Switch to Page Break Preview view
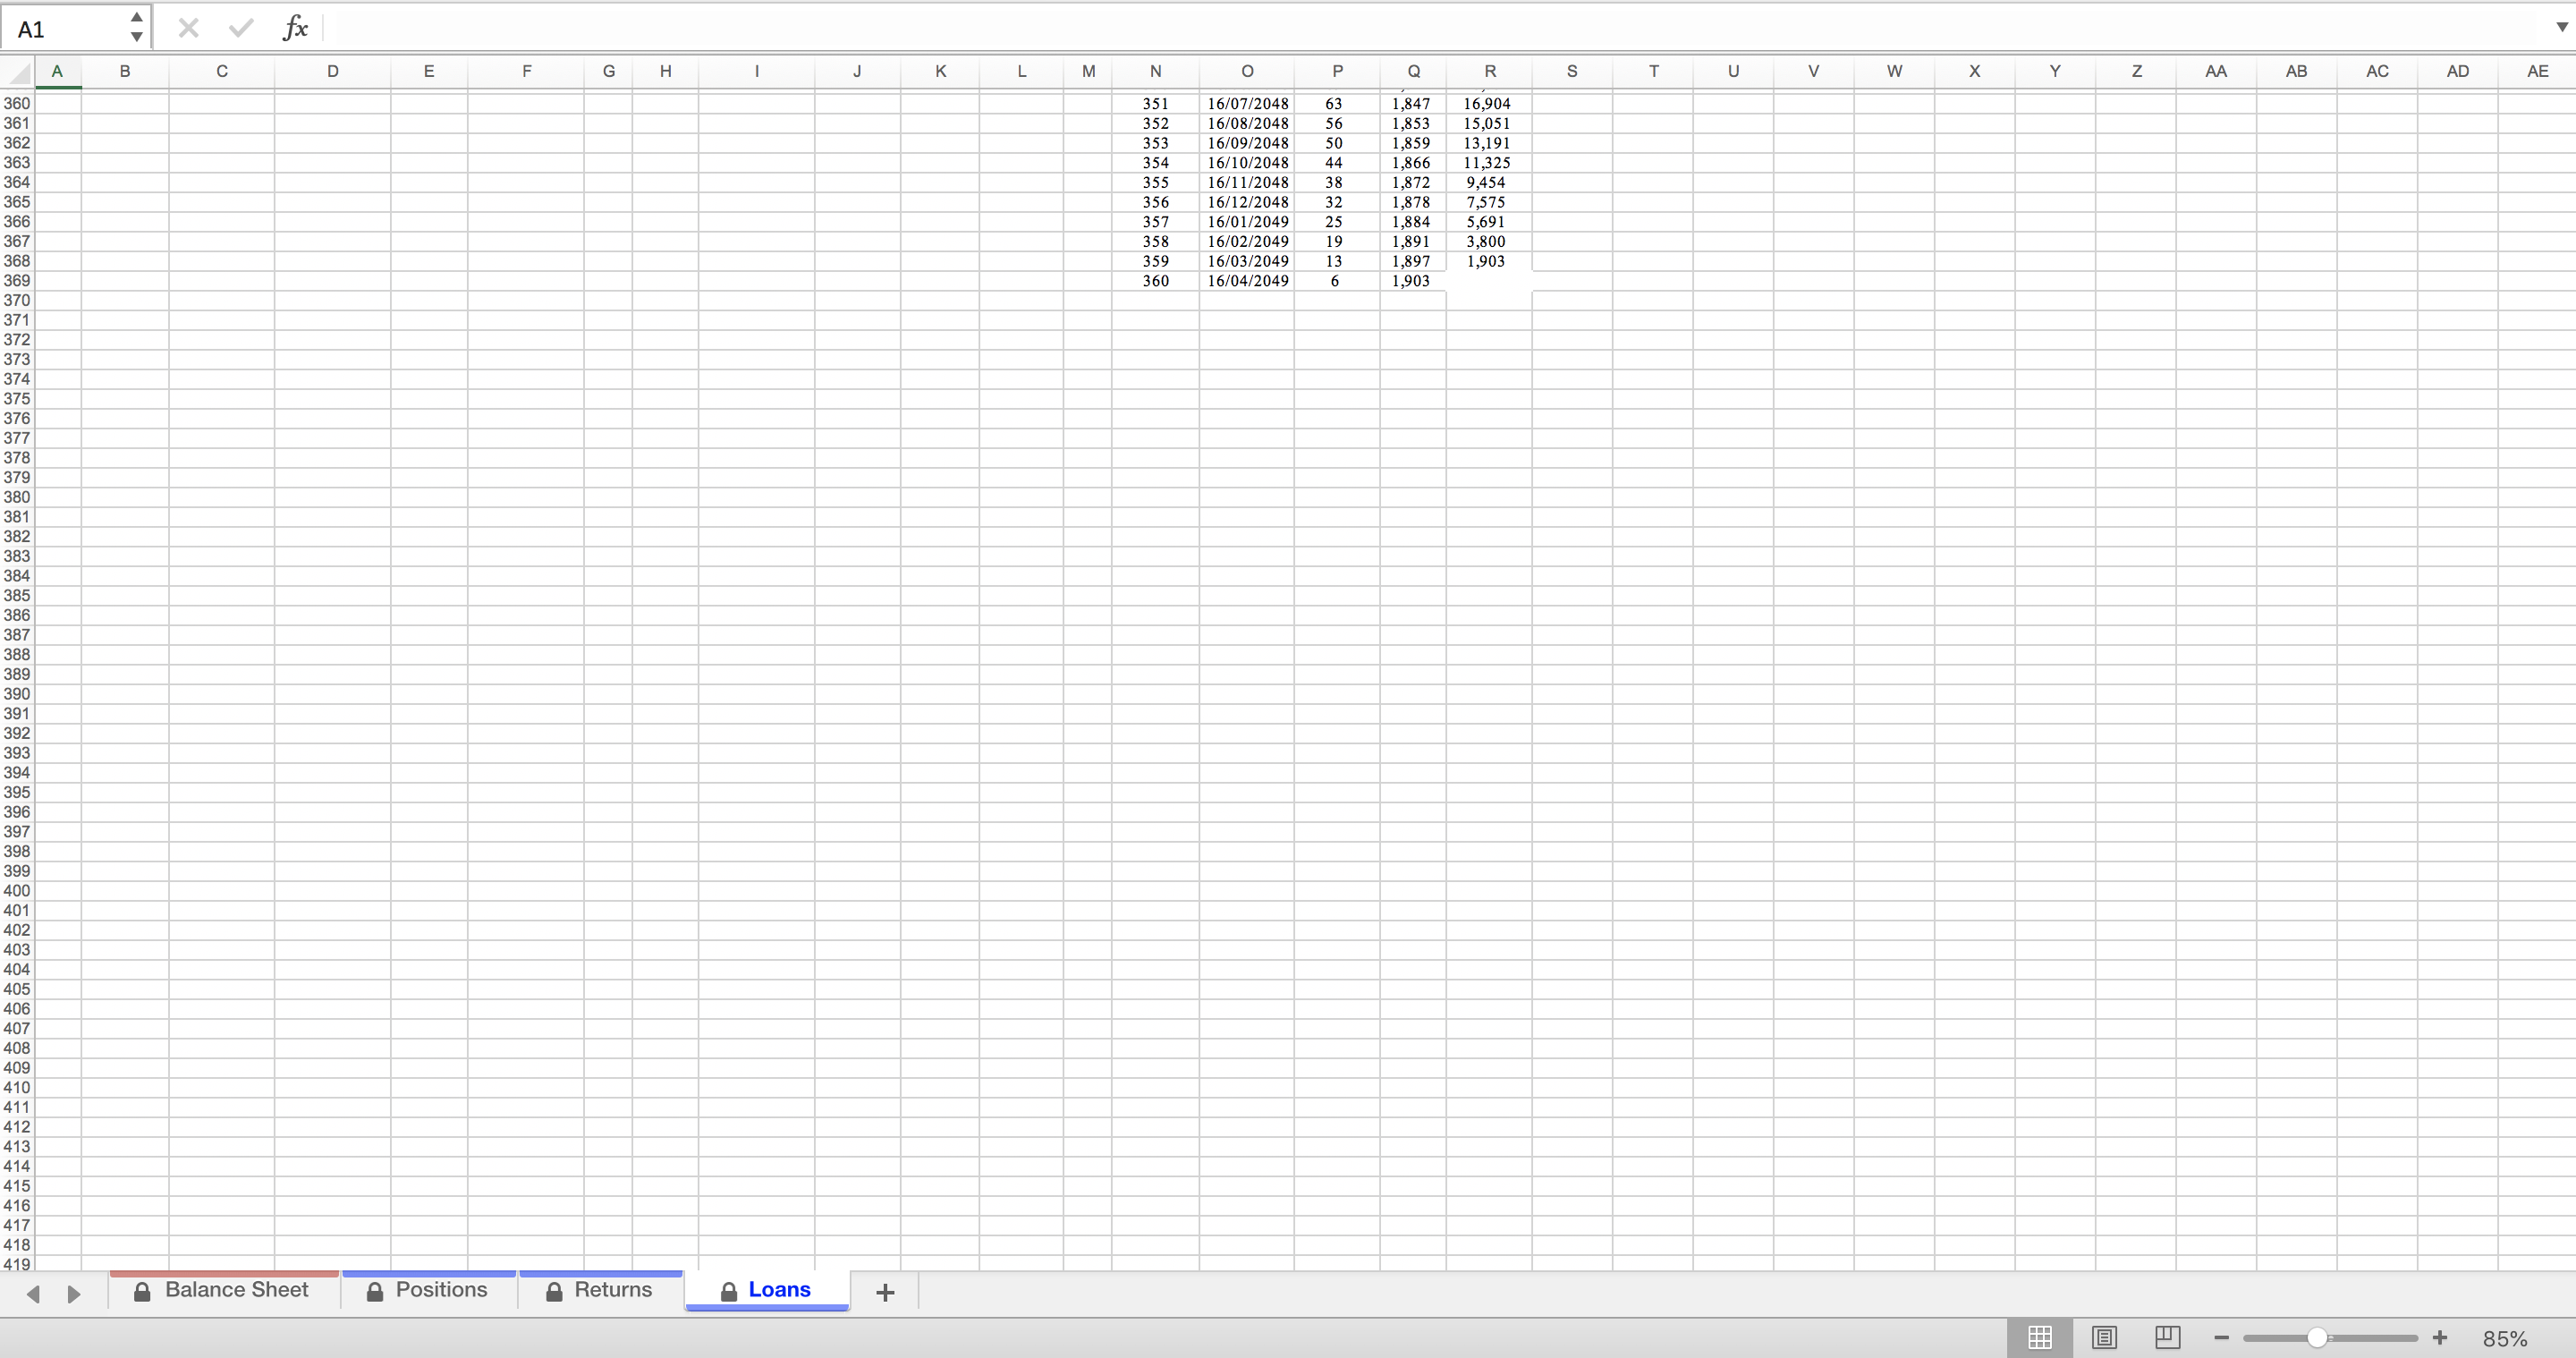The image size is (2576, 1358). pos(2167,1337)
